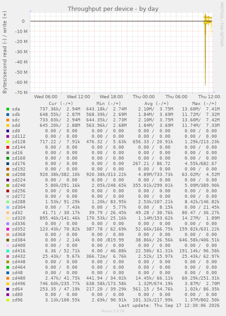The image size is (226, 316).
Task: Click the '0' y-axis label
Action: coord(23,21)
